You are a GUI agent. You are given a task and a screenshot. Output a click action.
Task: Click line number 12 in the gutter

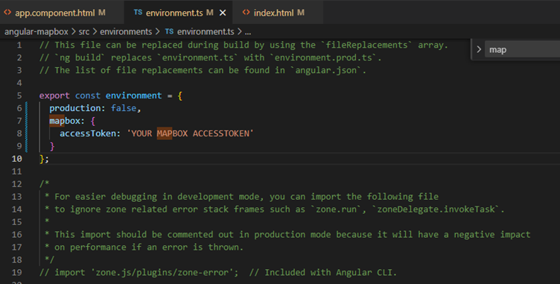(x=17, y=184)
